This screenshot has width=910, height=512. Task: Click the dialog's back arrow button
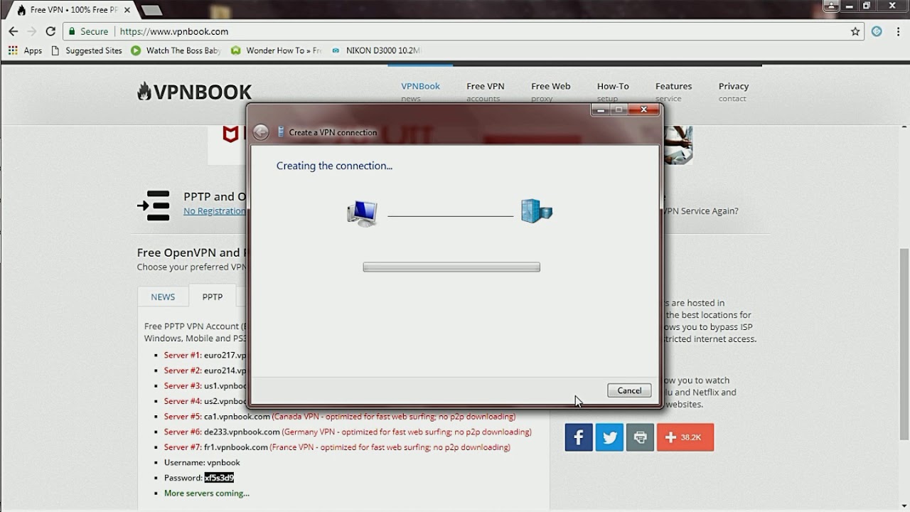[x=261, y=132]
